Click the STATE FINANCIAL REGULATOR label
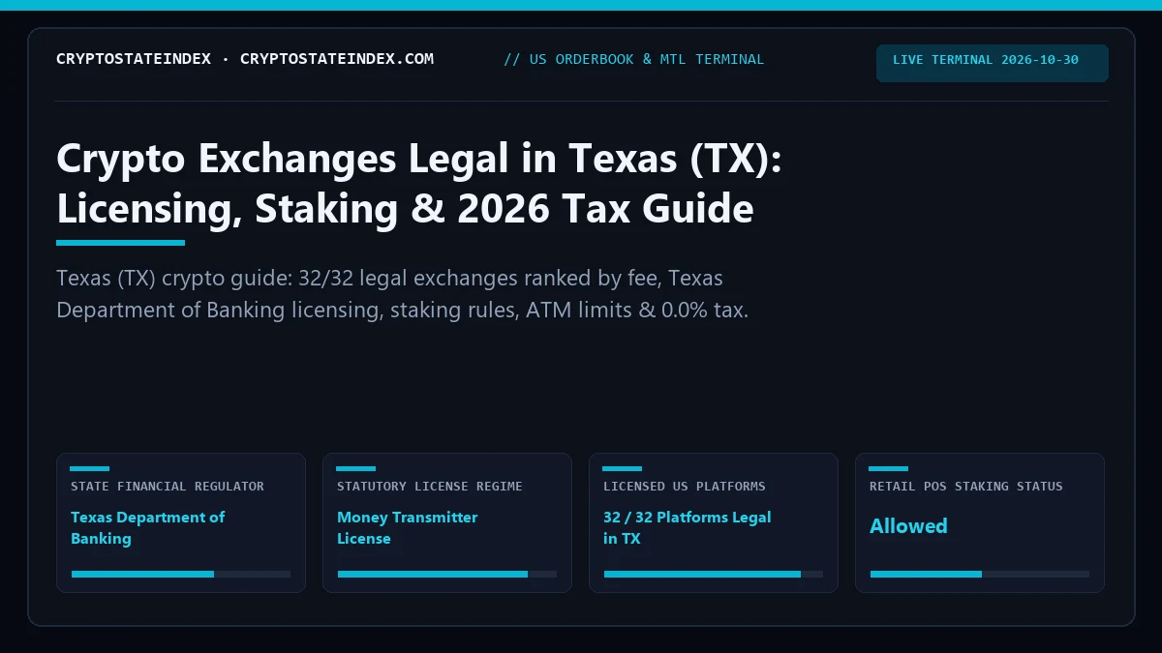 [x=168, y=487]
